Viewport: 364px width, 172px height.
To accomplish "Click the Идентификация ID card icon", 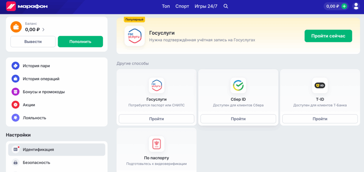I will (x=16, y=150).
